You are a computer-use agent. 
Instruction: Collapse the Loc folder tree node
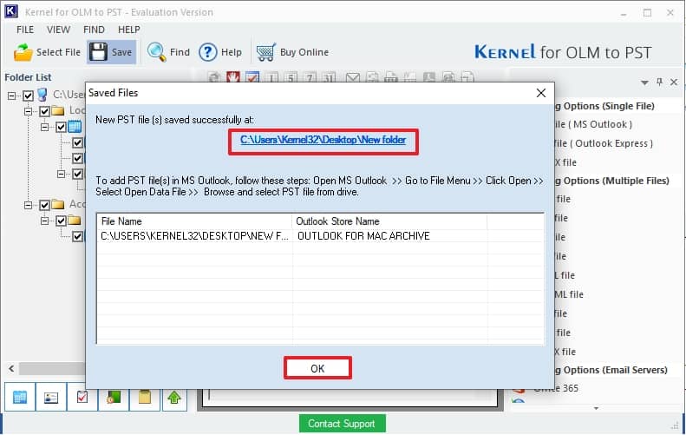pos(29,111)
